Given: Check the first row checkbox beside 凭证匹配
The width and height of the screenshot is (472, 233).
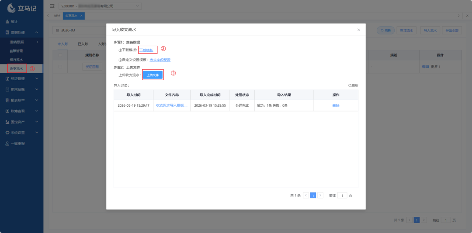Looking at the screenshot, I should pyautogui.click(x=60, y=67).
